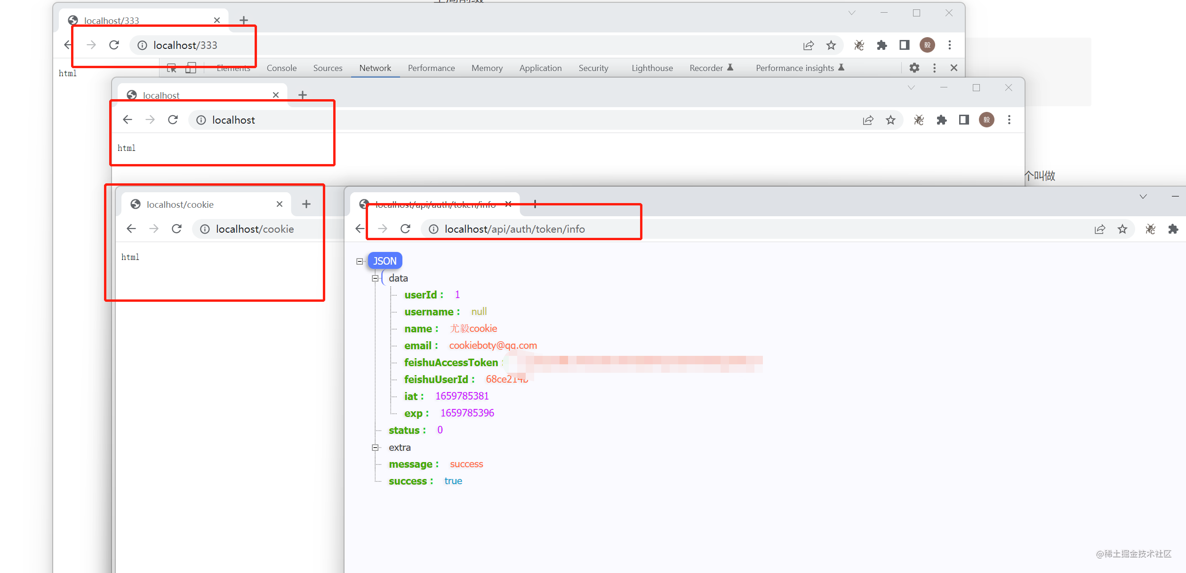The image size is (1186, 573).
Task: Open new tab in localhost/cookie window
Action: (306, 204)
